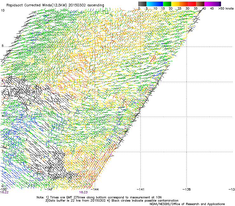Click the '-150' longitude axis label
Image resolution: width=235 pixels, height=206 pixels.
point(3,189)
